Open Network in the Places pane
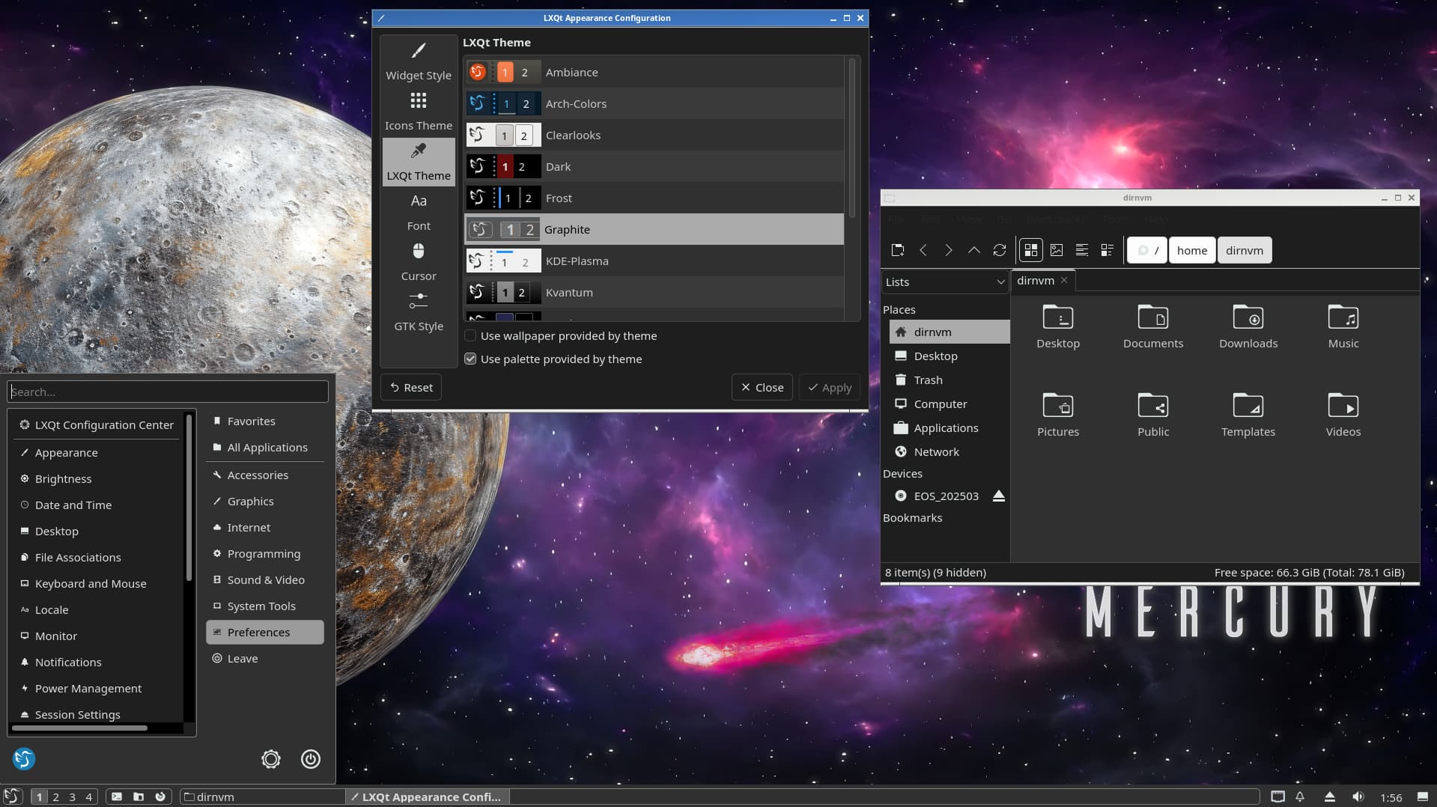This screenshot has height=807, width=1437. pos(949,451)
